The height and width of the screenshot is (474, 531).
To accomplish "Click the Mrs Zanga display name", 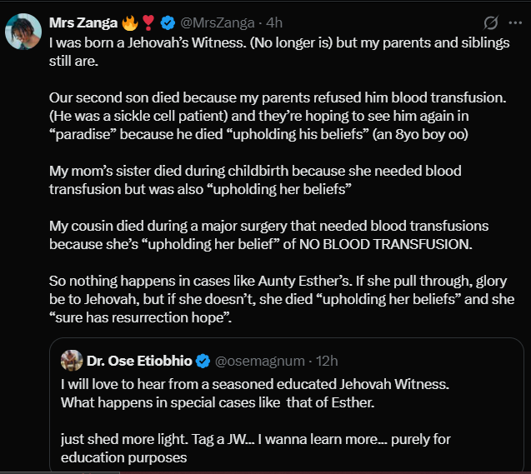I will [83, 21].
